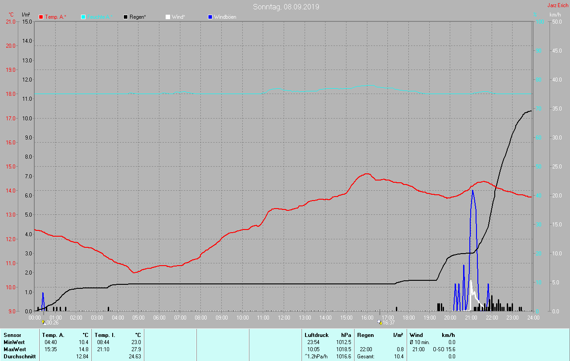
Task: Click the Jarz Erich label
Action: [x=558, y=6]
